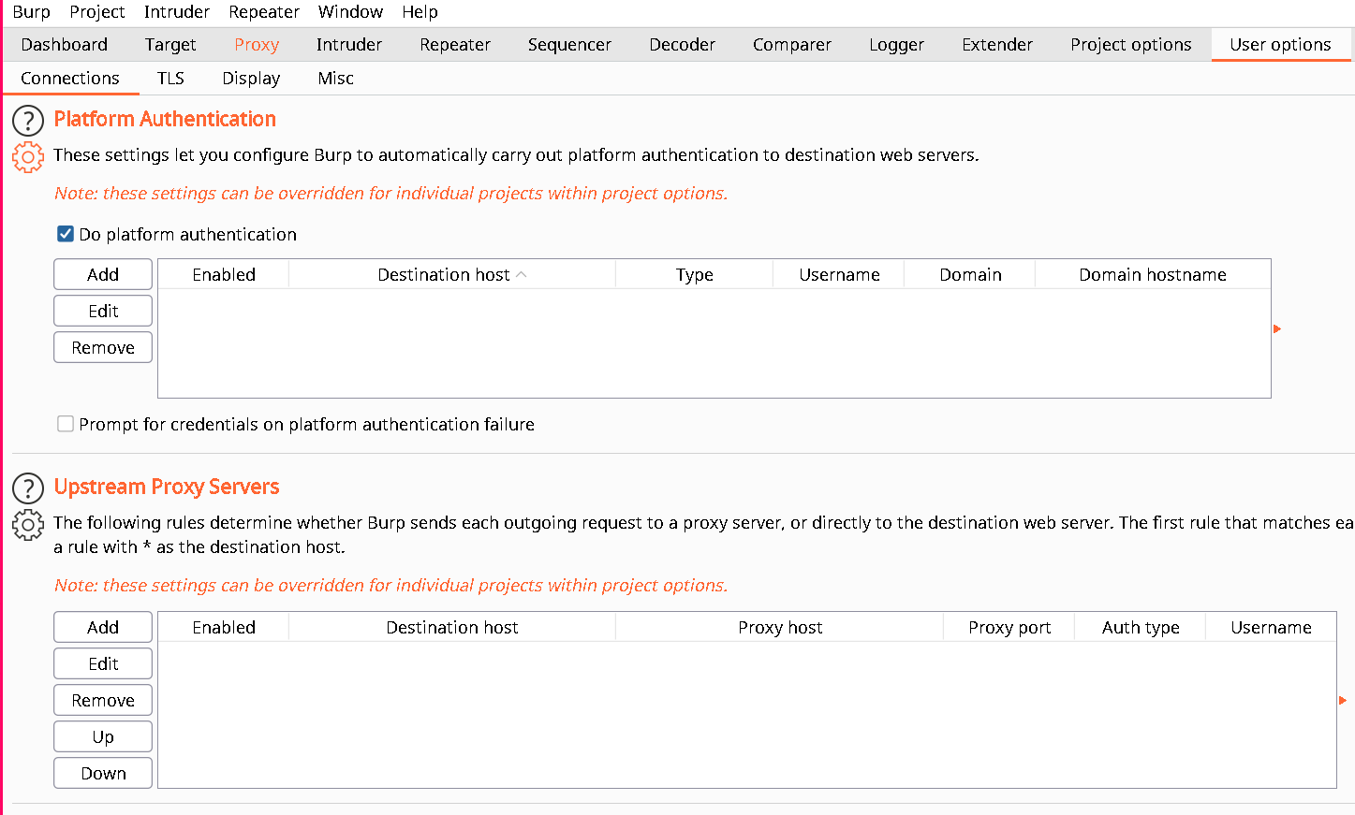Switch to the Comparer tab
The image size is (1355, 815).
792,44
